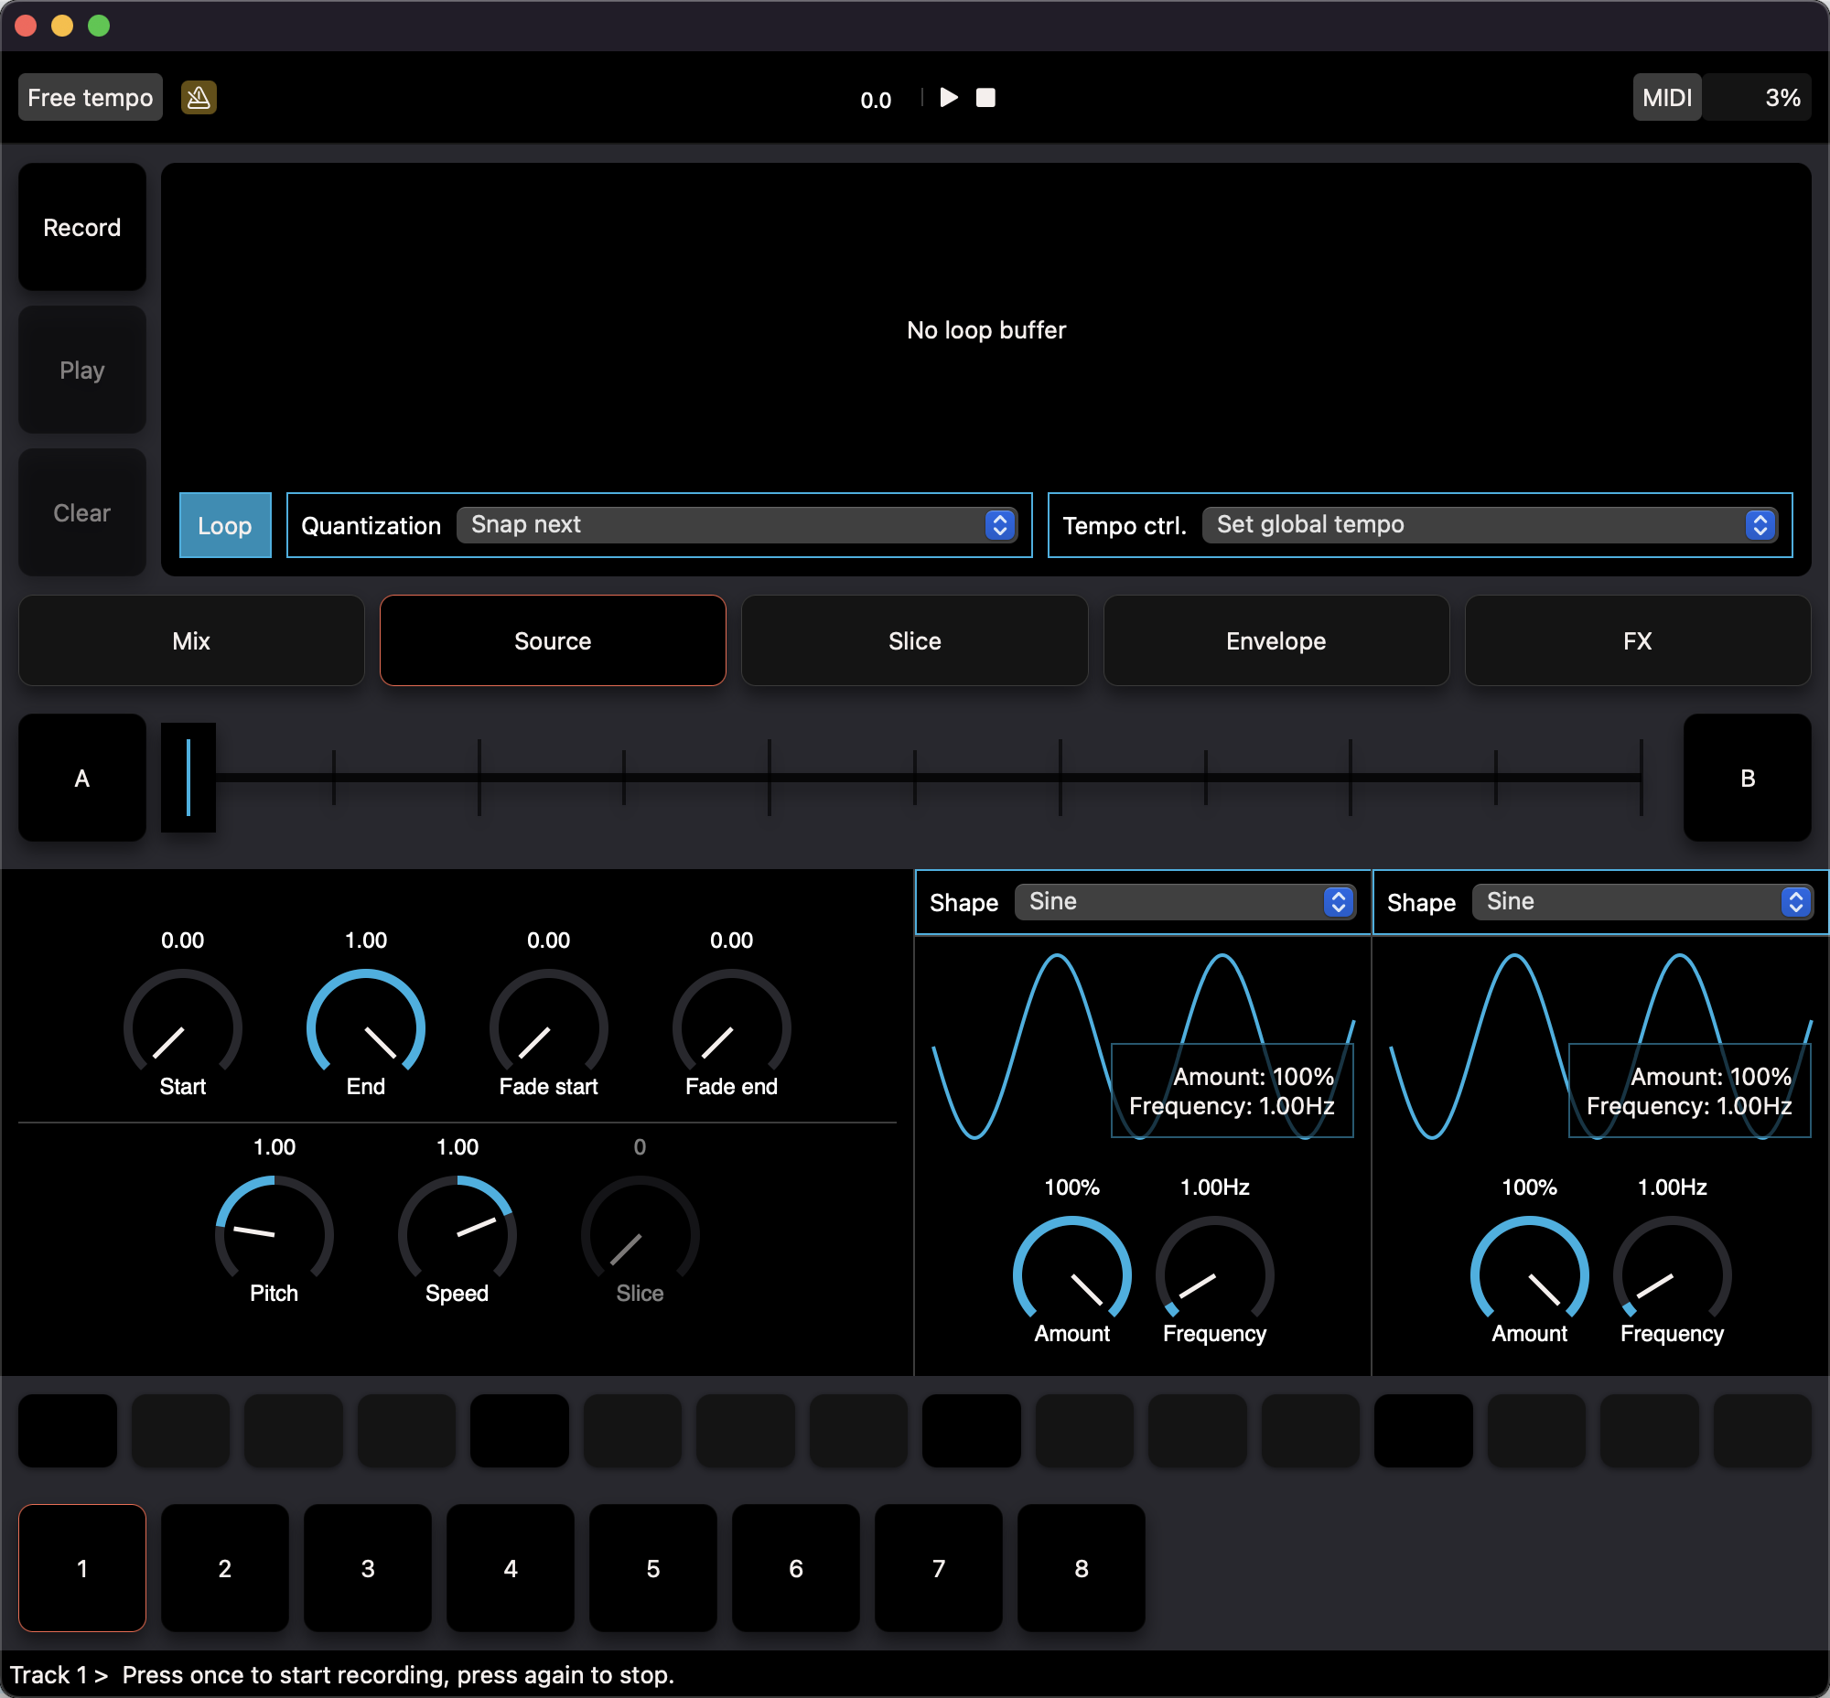This screenshot has height=1698, width=1830.
Task: Open the Quantization Snap next dropdown
Action: point(737,524)
